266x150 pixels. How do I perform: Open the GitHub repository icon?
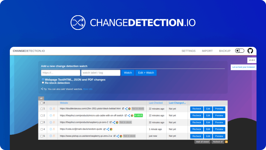(x=250, y=51)
